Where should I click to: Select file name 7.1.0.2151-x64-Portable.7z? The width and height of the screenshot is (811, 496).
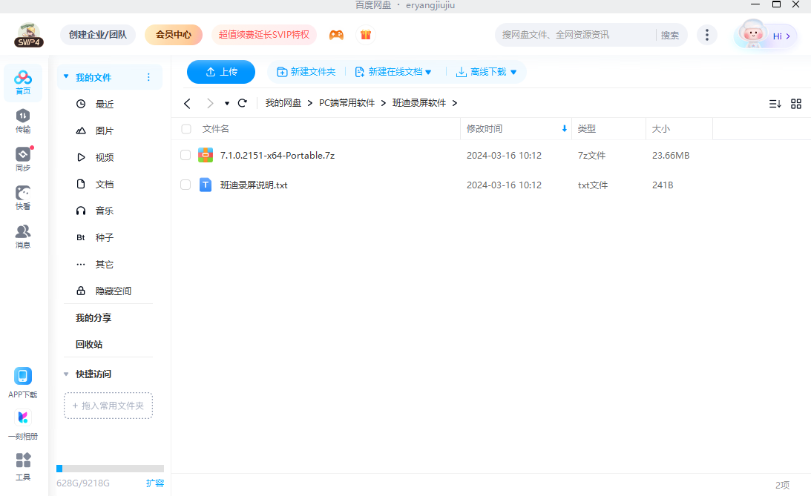[x=278, y=155]
